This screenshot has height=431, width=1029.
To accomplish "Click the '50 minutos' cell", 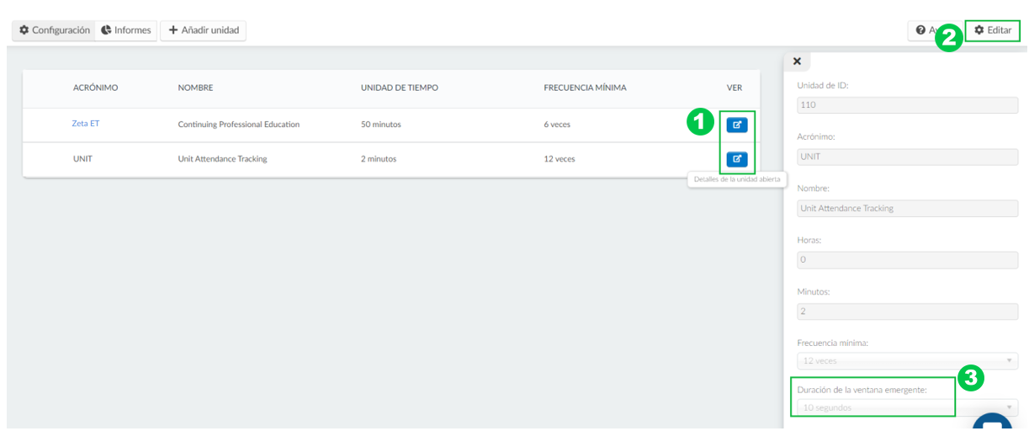I will pos(381,125).
